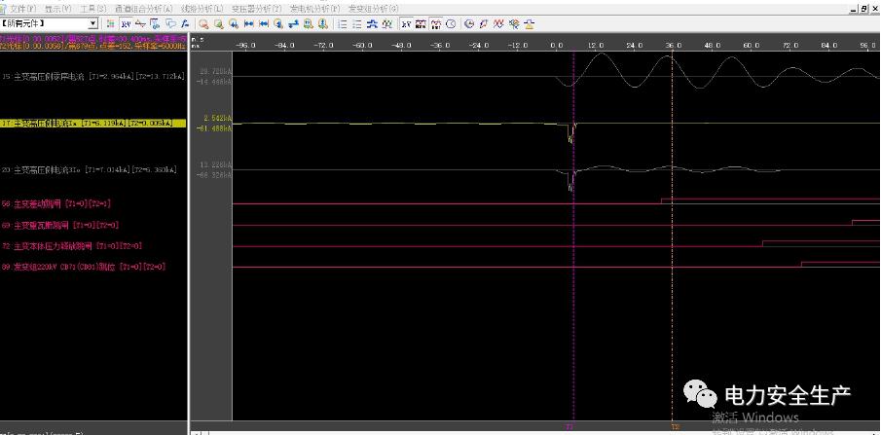Open the 通道组合分析(A) menu
Screen dimensions: 881x435
pos(144,9)
